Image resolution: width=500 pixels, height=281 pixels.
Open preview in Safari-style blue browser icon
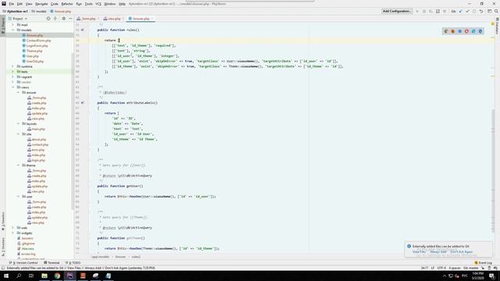click(x=460, y=31)
